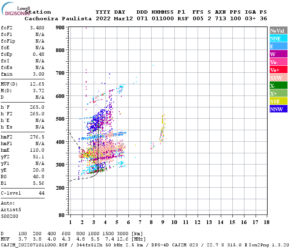Click the hmE value 110.0
The width and height of the screenshot is (290, 248).
click(x=37, y=150)
